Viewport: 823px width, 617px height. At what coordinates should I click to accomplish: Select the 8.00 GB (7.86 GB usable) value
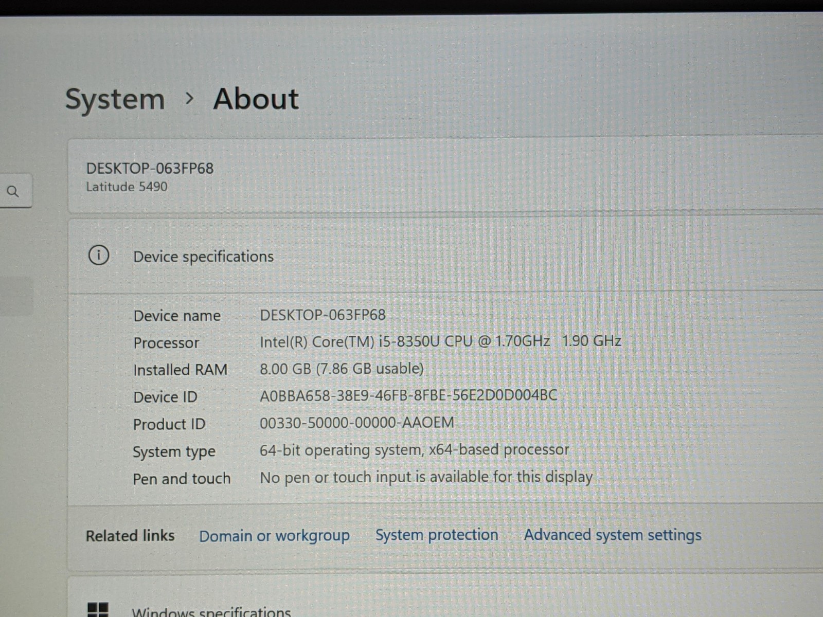tap(342, 369)
